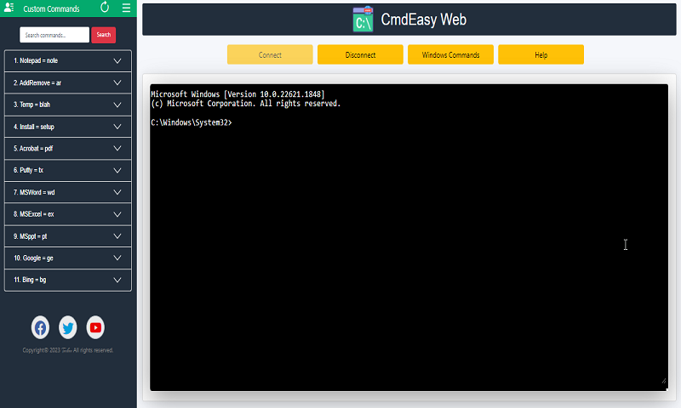The image size is (681, 408).
Task: Select the '3. Temp = blah' text
Action: coord(31,105)
